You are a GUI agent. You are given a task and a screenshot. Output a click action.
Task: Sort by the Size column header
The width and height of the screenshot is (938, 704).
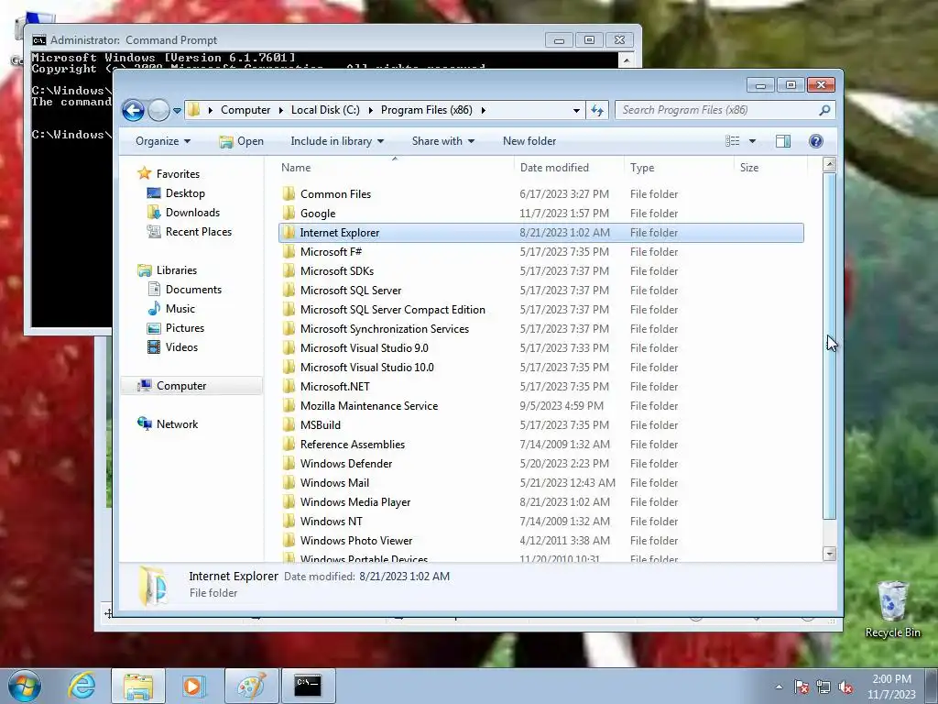click(x=749, y=168)
